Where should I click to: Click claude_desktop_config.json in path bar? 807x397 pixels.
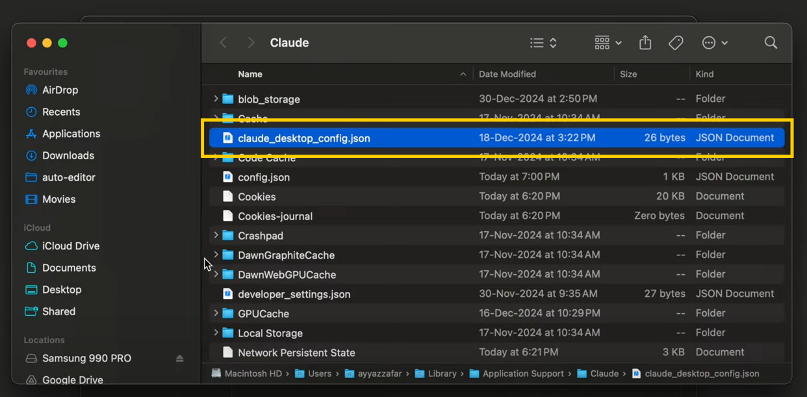coord(695,374)
